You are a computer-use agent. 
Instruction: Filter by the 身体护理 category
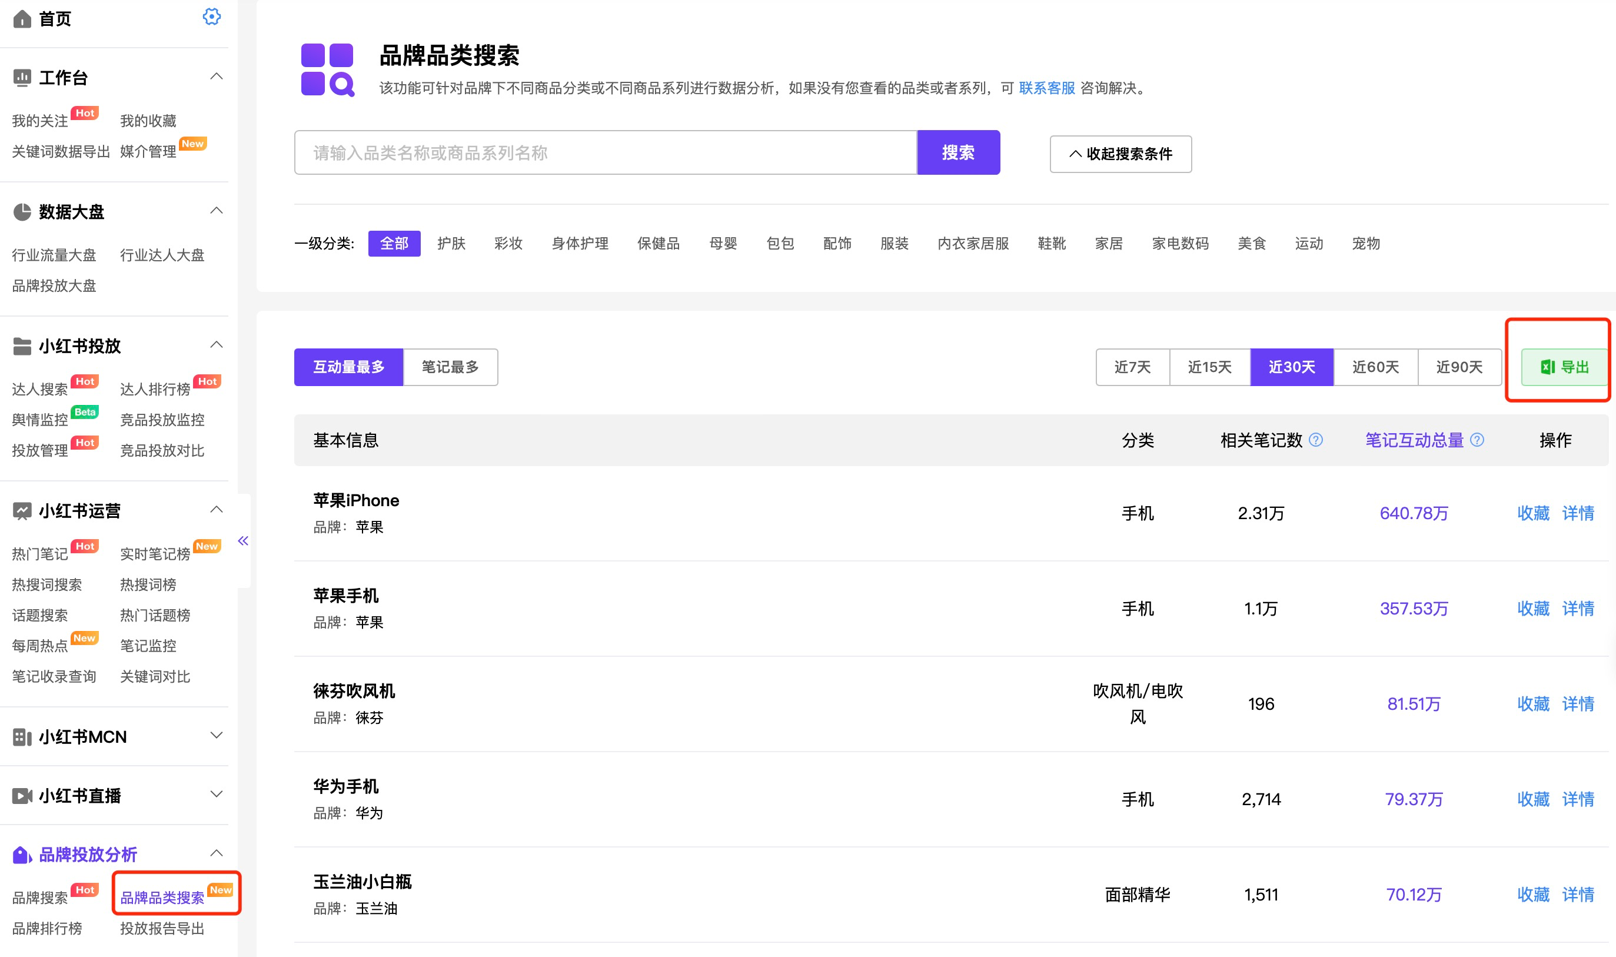tap(580, 244)
